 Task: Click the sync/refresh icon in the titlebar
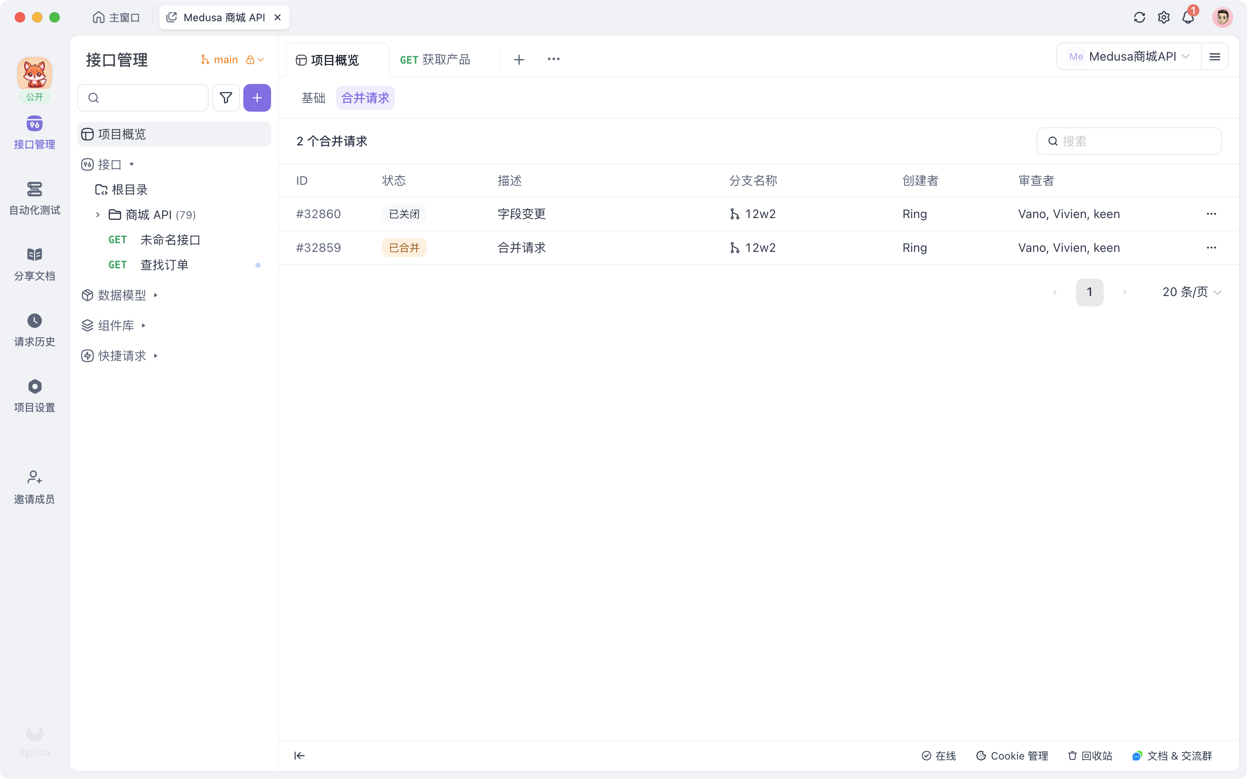coord(1139,17)
